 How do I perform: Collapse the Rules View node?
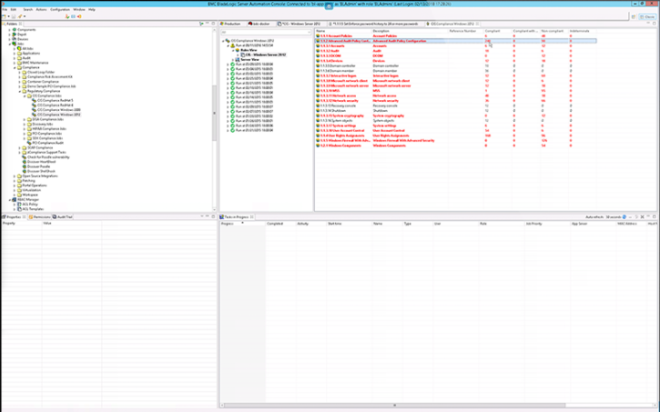coord(233,50)
